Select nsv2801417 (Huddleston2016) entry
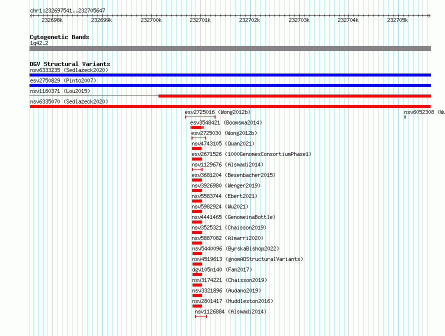The height and width of the screenshot is (336, 445). 232,301
